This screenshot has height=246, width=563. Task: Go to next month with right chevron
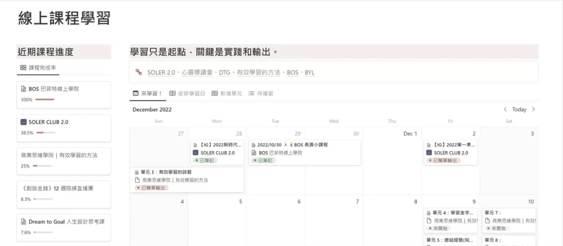coord(533,110)
